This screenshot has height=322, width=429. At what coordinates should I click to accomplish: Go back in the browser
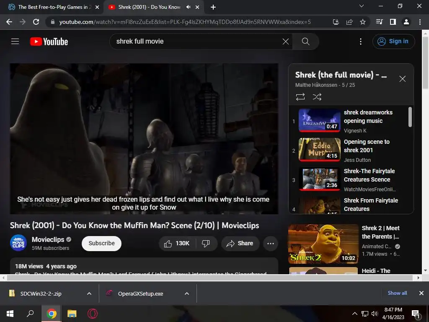[x=9, y=22]
